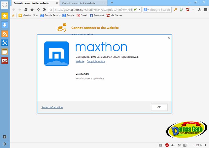Open a new tab with plus button

(x=112, y=3)
